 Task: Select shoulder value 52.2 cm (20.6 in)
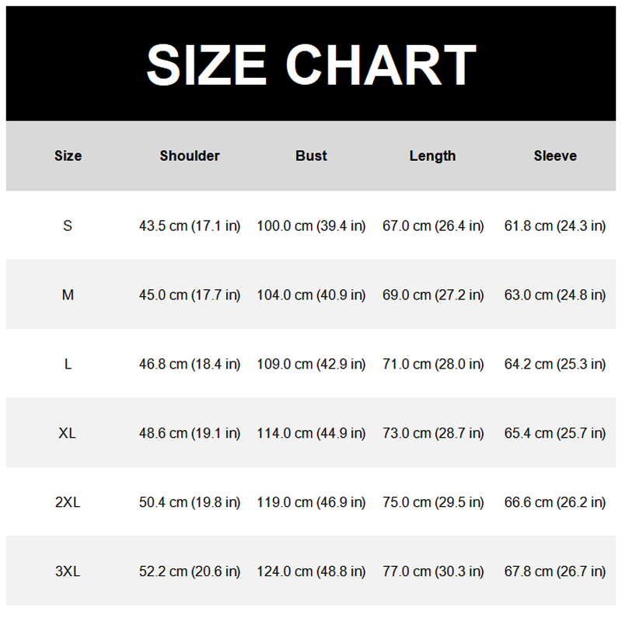tap(190, 571)
